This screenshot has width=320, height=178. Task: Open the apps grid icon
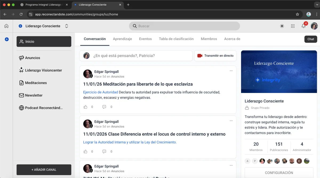pos(293,26)
